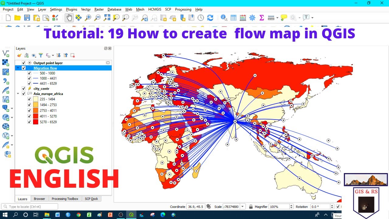
Task: Uncheck the 500 - 1000 flow class
Action: [29, 73]
